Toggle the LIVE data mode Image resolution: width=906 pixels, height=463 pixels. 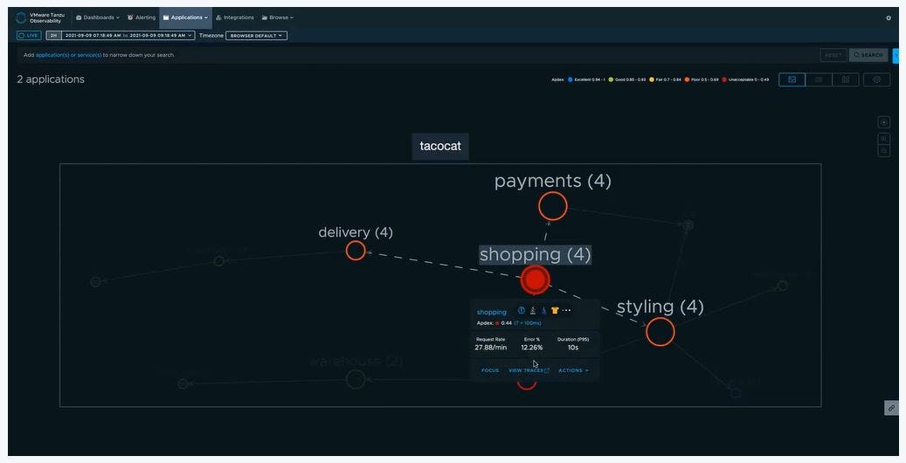29,35
